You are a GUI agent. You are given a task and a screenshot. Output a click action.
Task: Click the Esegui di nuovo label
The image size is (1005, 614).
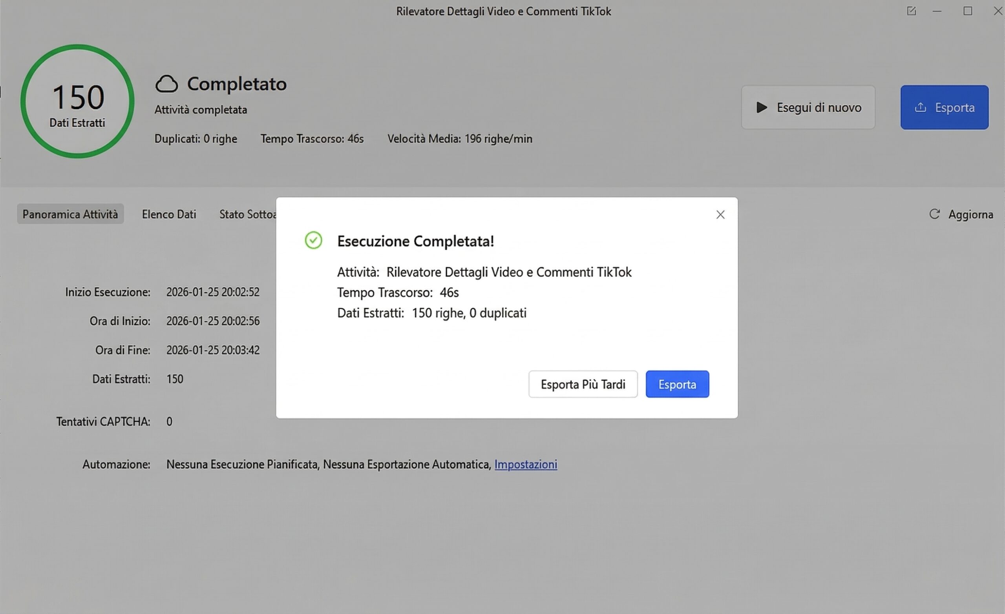(x=819, y=107)
